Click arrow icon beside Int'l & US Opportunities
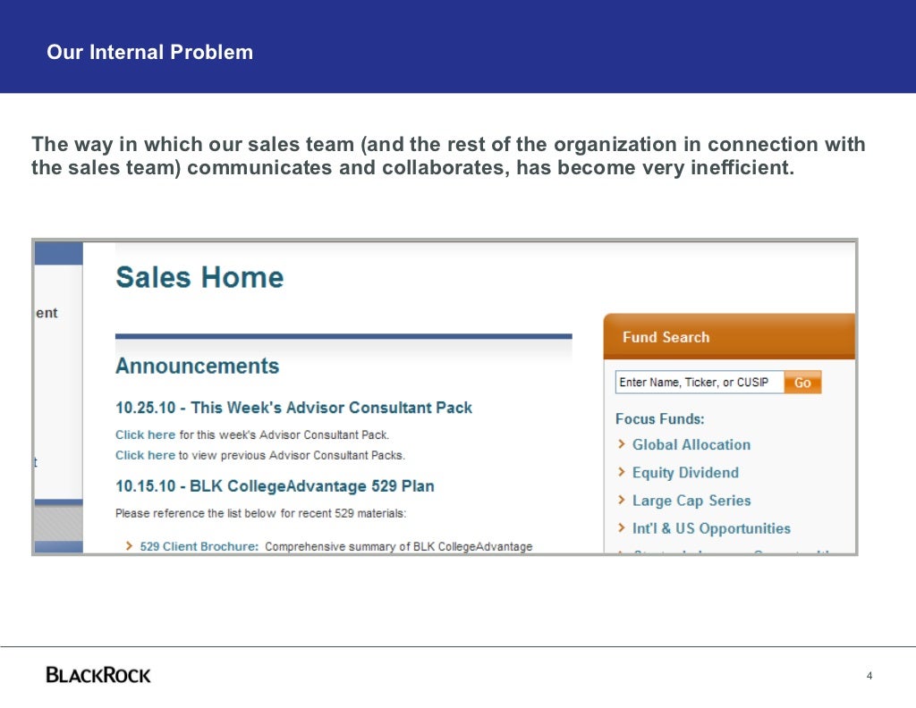 [x=622, y=528]
